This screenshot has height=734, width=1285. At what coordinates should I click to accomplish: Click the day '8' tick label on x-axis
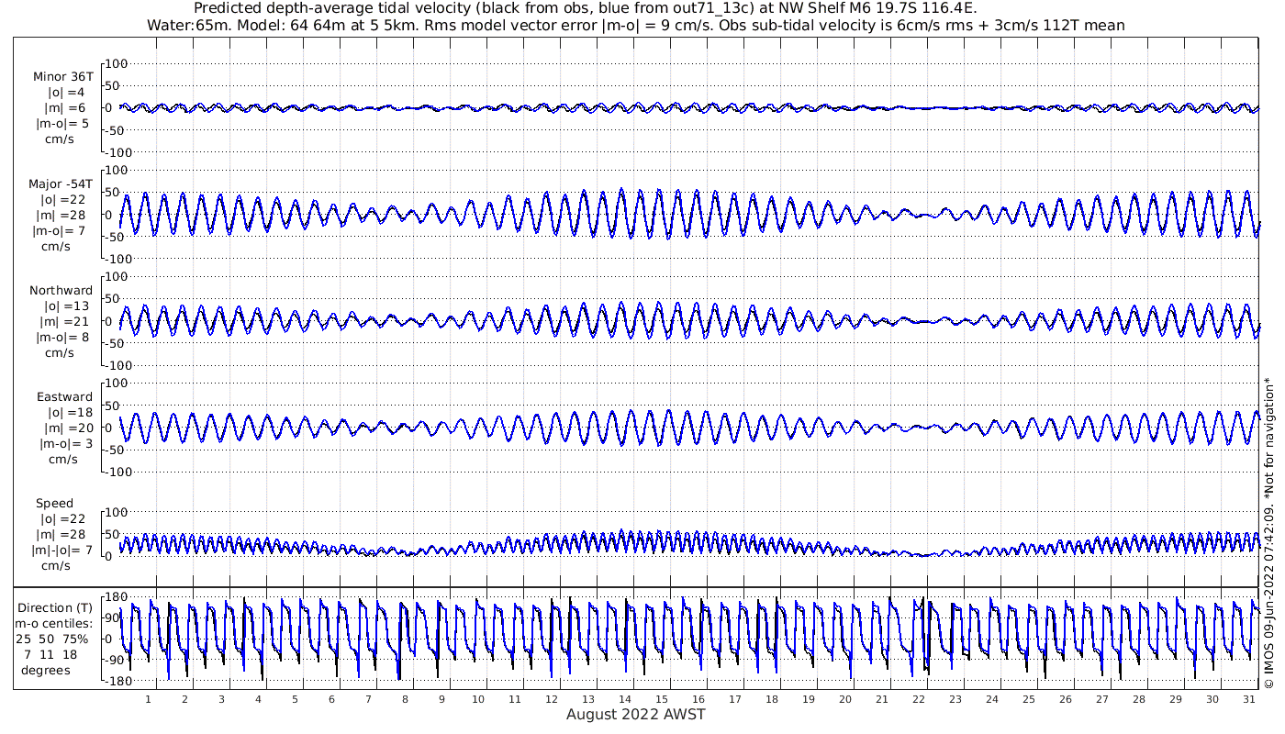(x=405, y=699)
